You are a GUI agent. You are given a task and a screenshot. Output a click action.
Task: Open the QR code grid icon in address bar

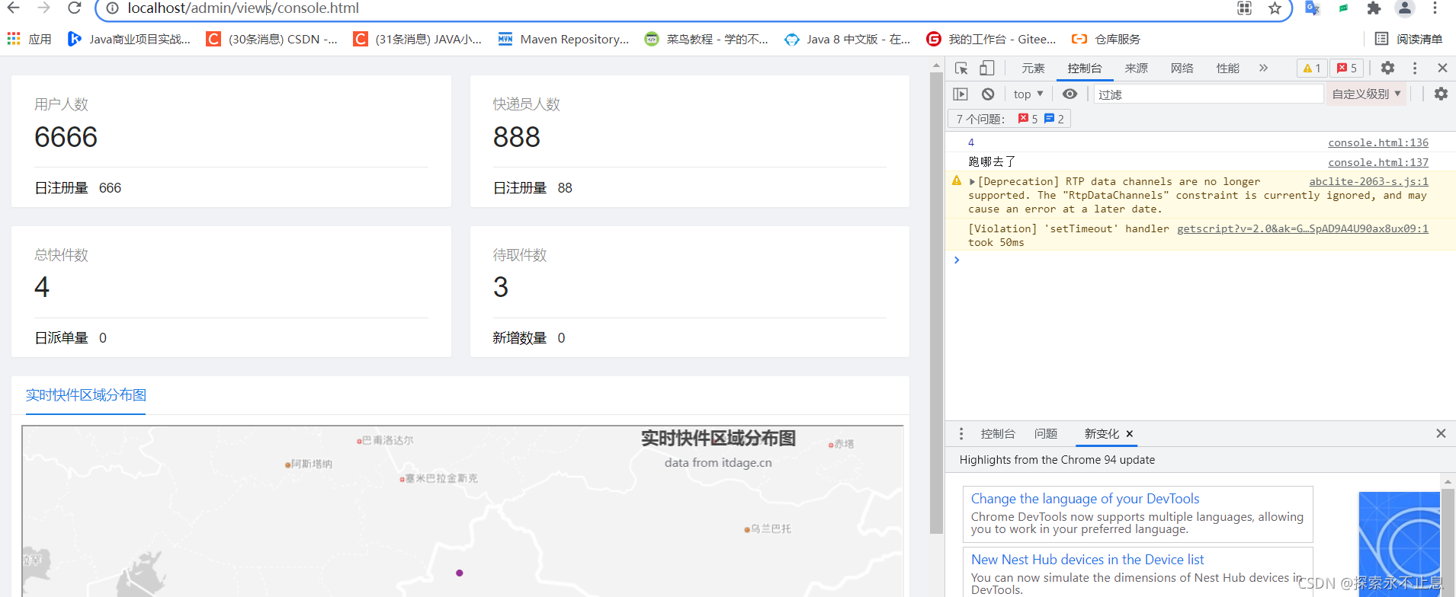point(1245,8)
